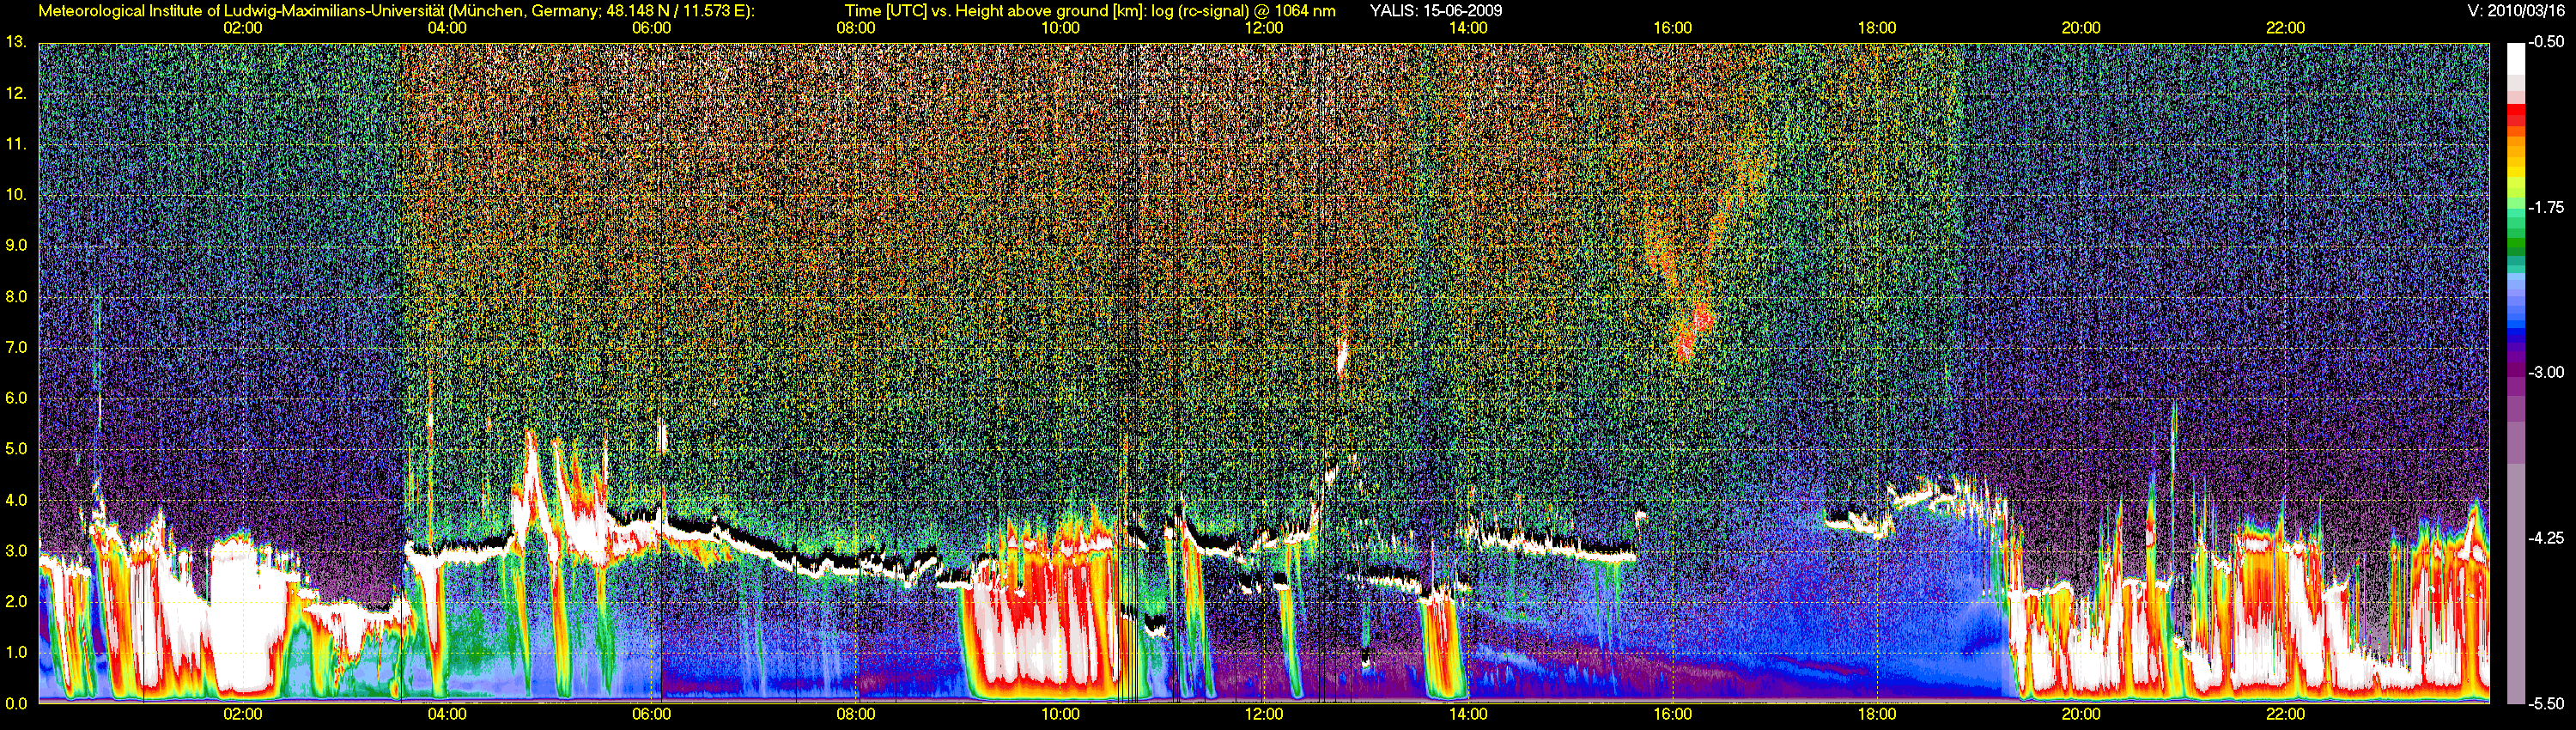Click the 02:00 label on the lower time axis
2576x730 pixels.
click(243, 714)
